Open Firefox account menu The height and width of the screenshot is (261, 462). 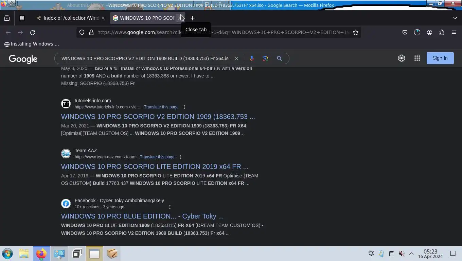pyautogui.click(x=429, y=32)
